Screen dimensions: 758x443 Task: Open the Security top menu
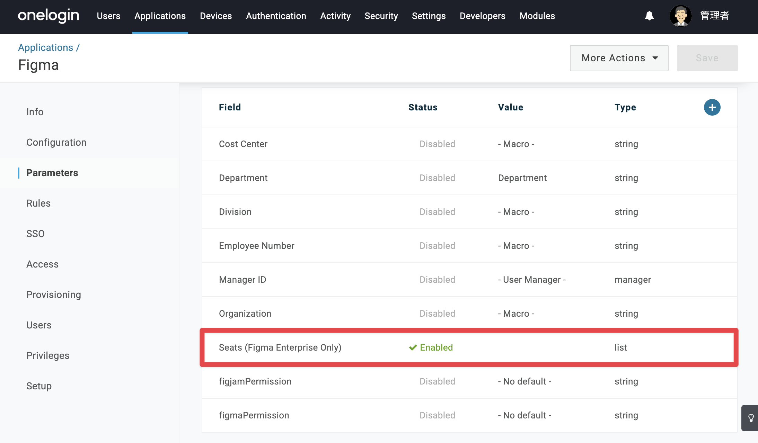[381, 16]
